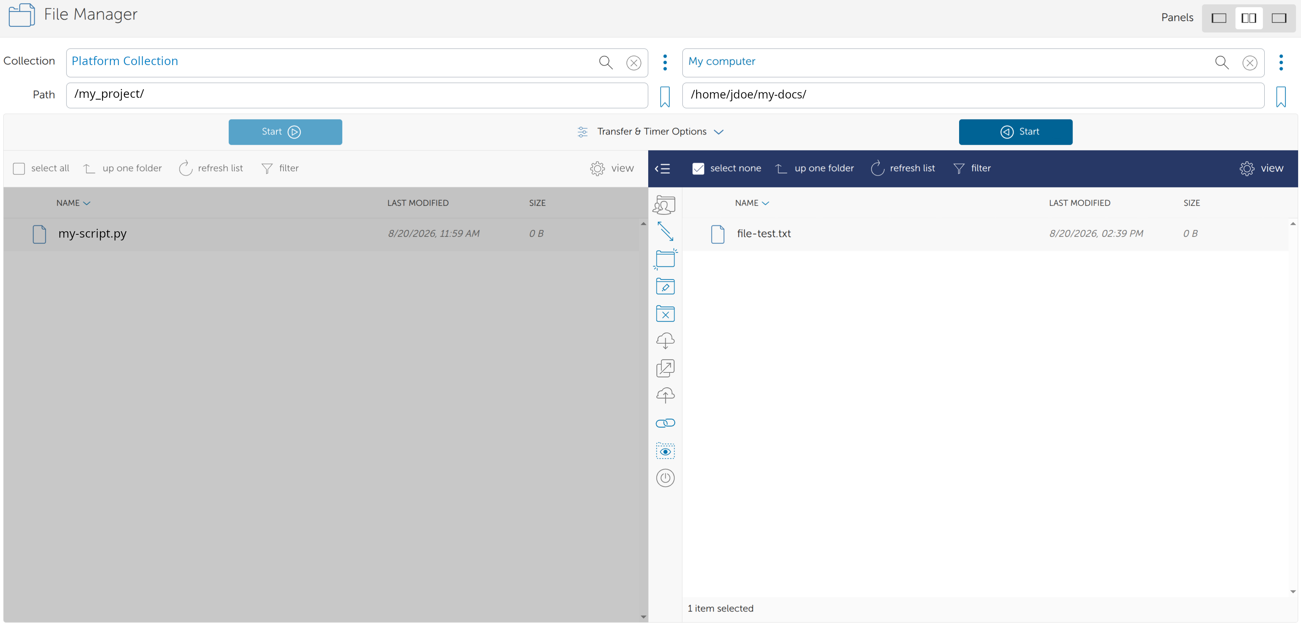Click the New Folder icon in sidebar
The image size is (1301, 631).
tap(665, 259)
